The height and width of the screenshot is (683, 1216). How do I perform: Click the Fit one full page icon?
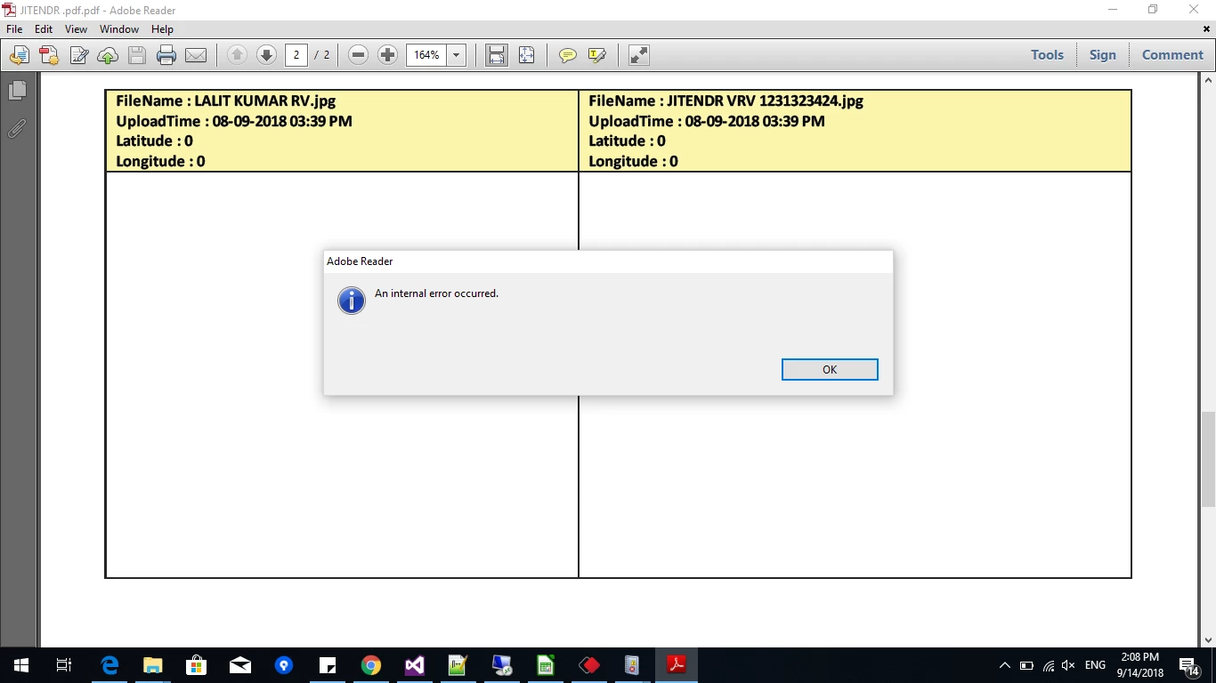pyautogui.click(x=526, y=55)
